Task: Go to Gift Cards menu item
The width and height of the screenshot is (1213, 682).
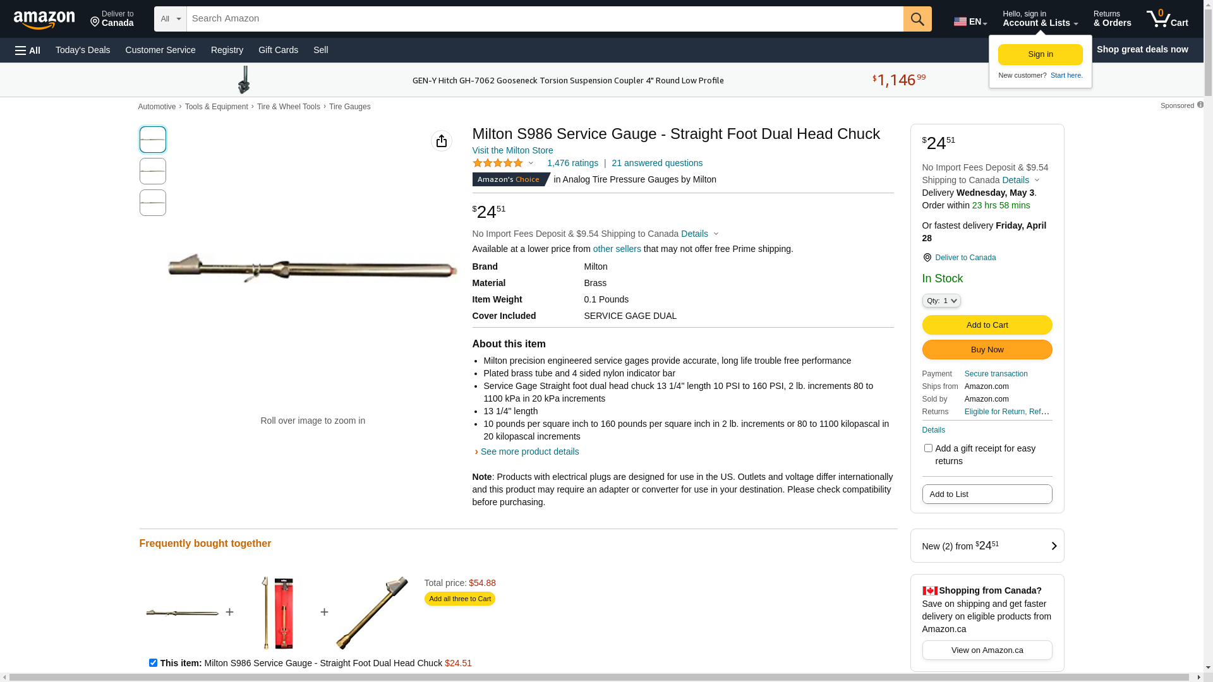Action: 278,50
